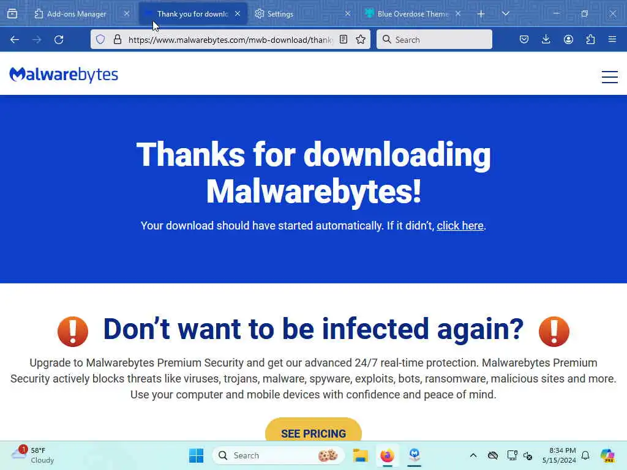Open Malwarebytes app in taskbar
Screen dimensions: 627x470
[x=415, y=455]
